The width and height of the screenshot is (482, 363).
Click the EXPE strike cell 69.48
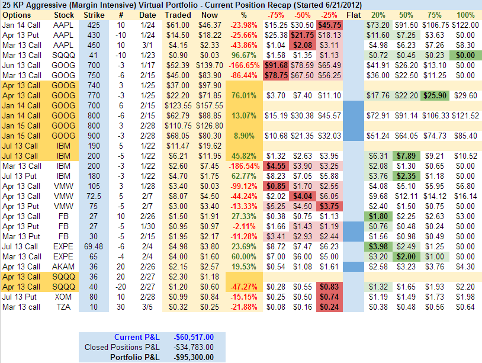[x=95, y=246]
